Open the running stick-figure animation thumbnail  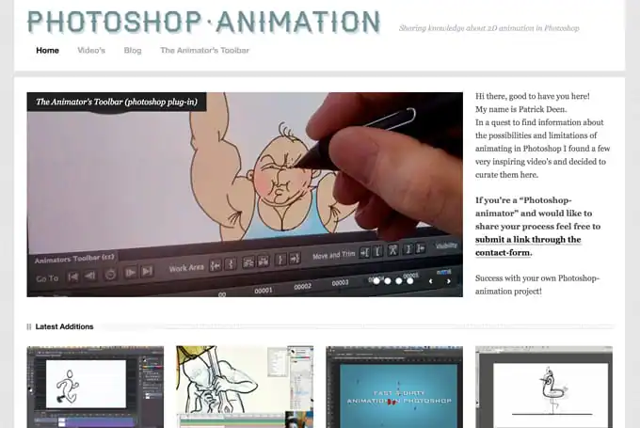pyautogui.click(x=95, y=387)
